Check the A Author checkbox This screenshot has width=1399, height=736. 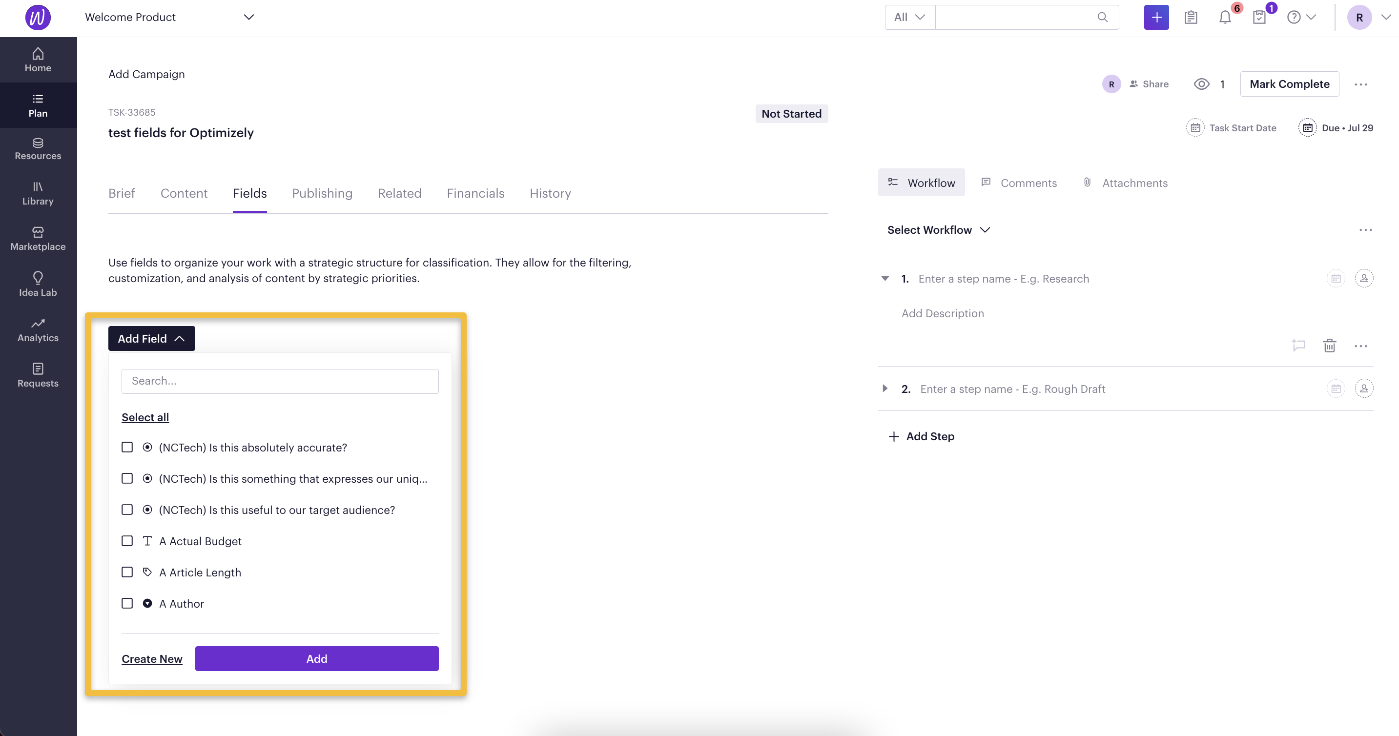(x=127, y=603)
